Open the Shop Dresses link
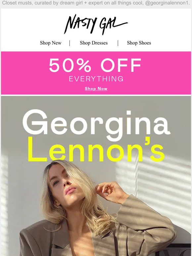This screenshot has width=192, height=256. pos(94,43)
